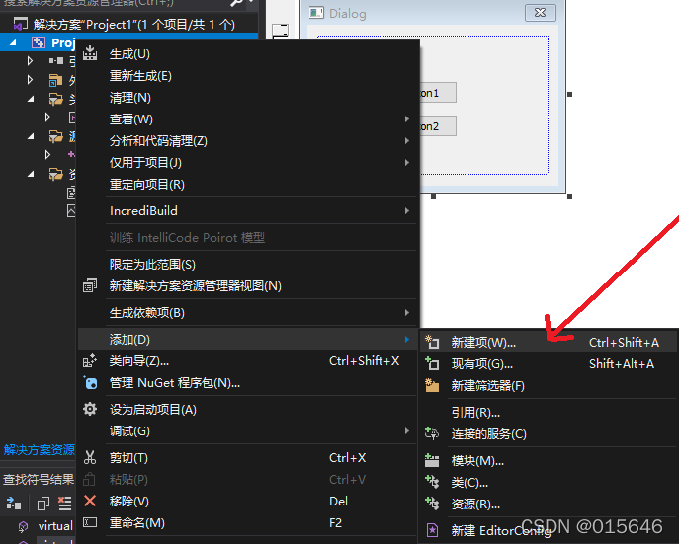Click the Connected Services icon
Screen dimensions: 679x544
pyautogui.click(x=432, y=433)
